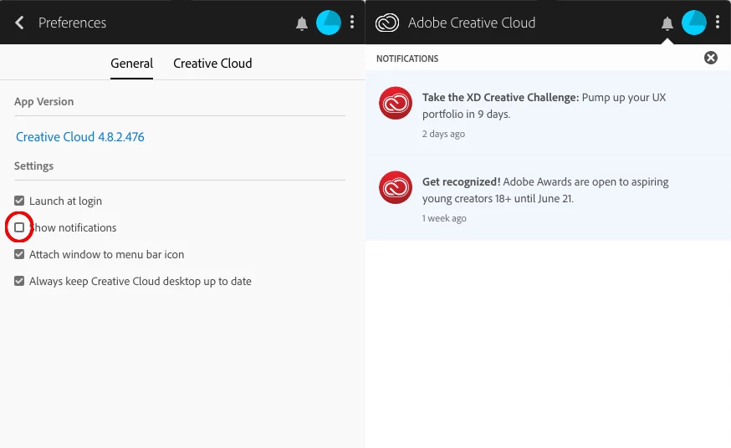Click the Settings section heading

(x=33, y=165)
